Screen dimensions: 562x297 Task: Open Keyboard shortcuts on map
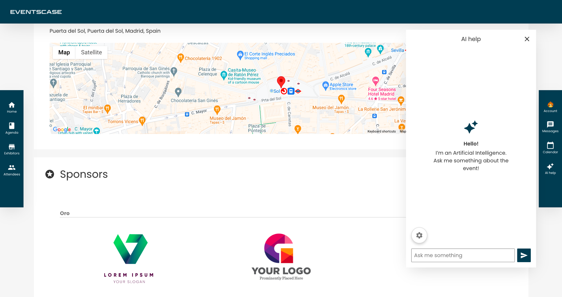click(381, 131)
